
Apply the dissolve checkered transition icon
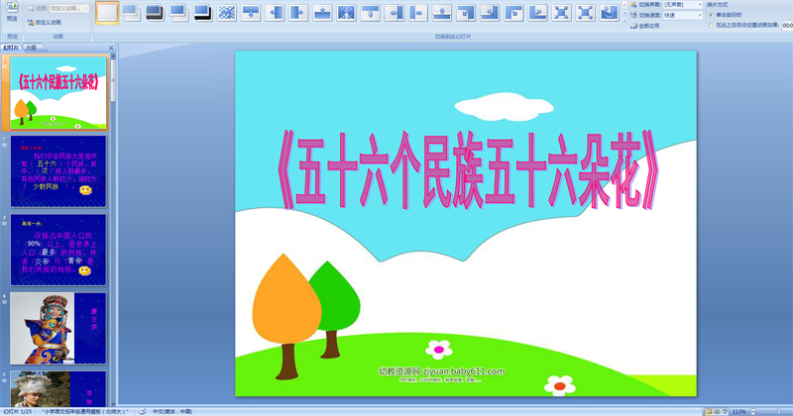(227, 12)
